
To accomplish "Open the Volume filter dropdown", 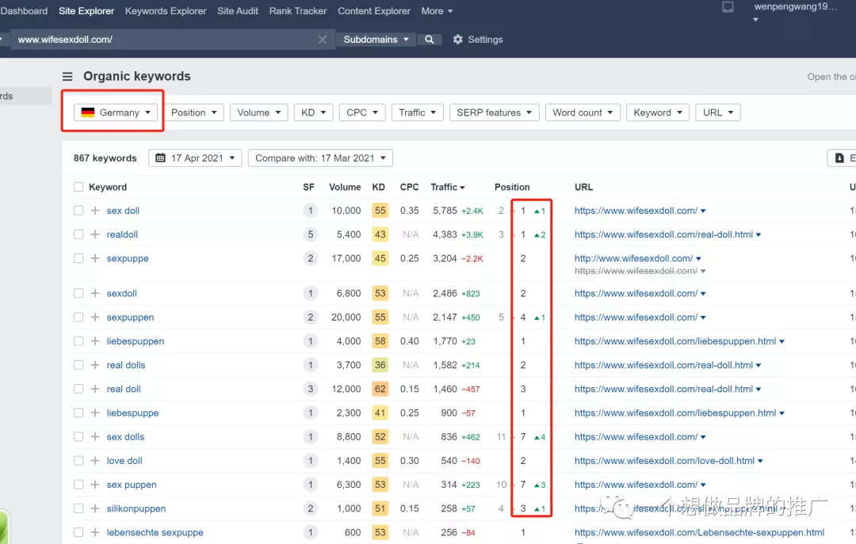I will point(258,112).
